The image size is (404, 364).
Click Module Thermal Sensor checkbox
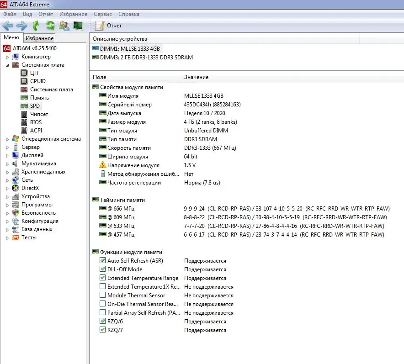pos(102,295)
